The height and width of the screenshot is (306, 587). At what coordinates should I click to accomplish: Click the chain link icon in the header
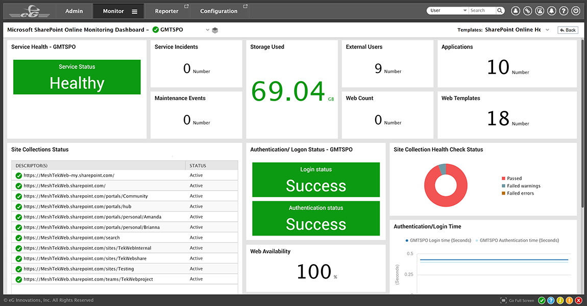pyautogui.click(x=527, y=11)
